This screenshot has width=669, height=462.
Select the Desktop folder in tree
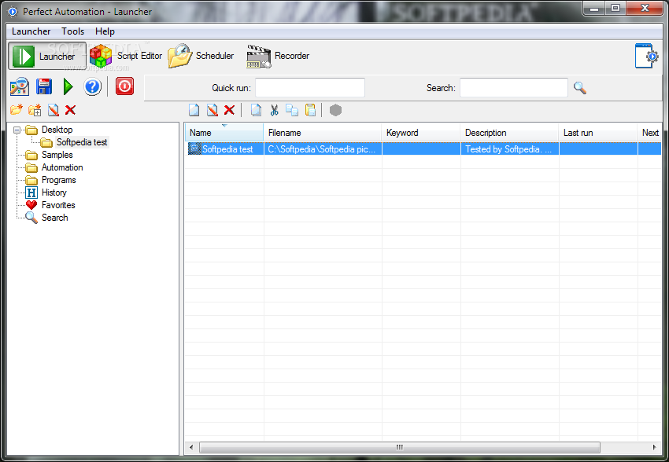coord(57,130)
